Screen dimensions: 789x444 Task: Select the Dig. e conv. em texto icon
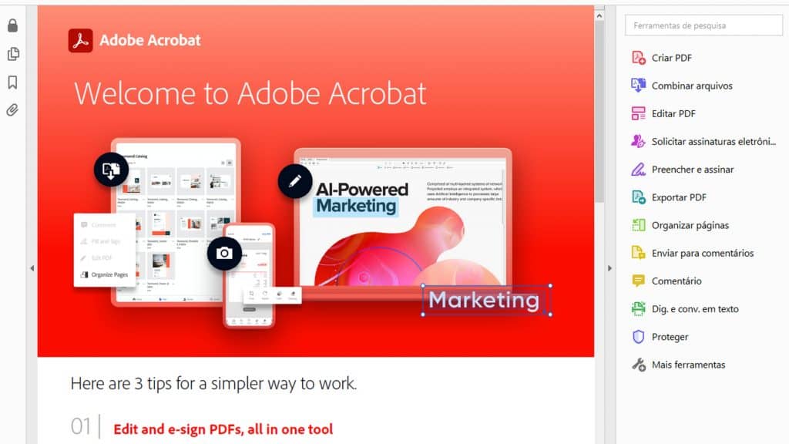point(638,308)
